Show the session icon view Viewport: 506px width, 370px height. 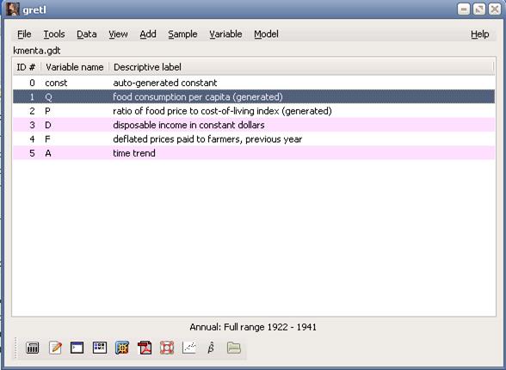tap(100, 348)
